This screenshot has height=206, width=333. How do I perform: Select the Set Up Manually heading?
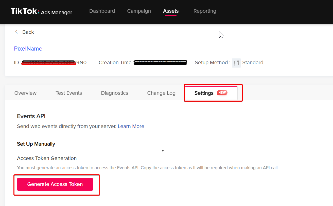click(36, 144)
